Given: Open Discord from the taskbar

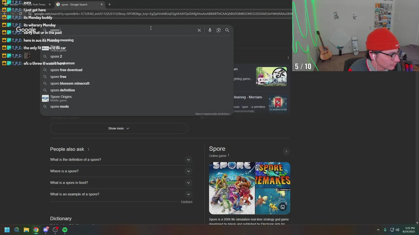Looking at the screenshot, I should click(x=46, y=230).
